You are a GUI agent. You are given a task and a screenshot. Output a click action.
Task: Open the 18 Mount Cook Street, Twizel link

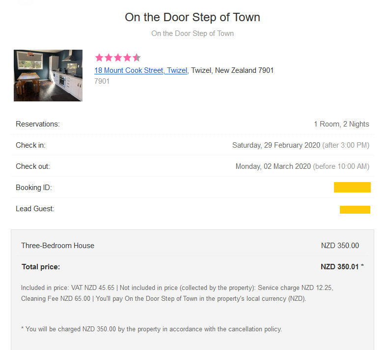click(x=140, y=70)
